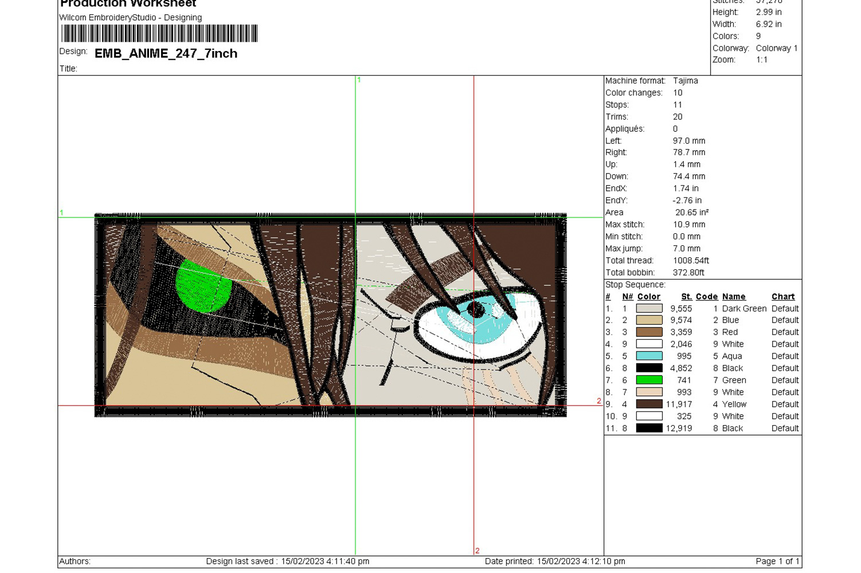
Task: Click the "Width:" value 6.92 in
Action: point(769,24)
